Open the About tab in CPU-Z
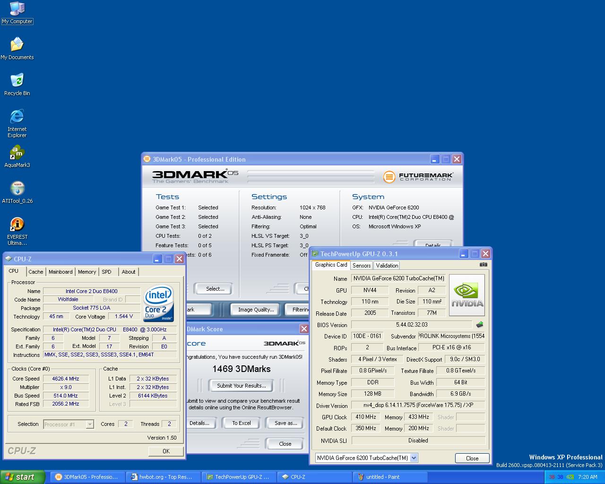Image resolution: width=605 pixels, height=484 pixels. coord(129,272)
